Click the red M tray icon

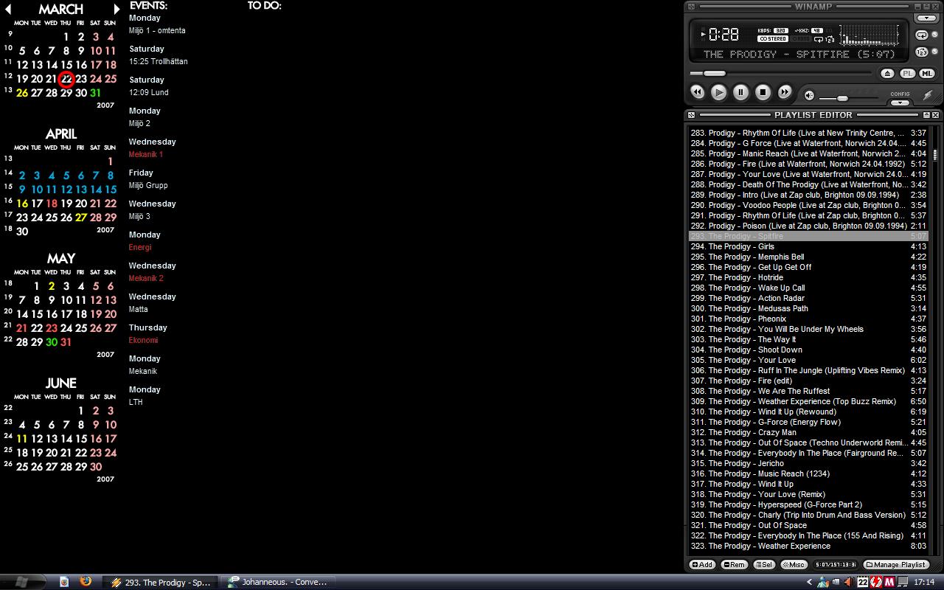890,582
